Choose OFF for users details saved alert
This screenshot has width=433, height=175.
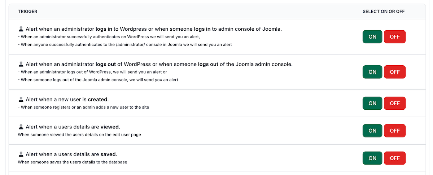[x=395, y=158]
